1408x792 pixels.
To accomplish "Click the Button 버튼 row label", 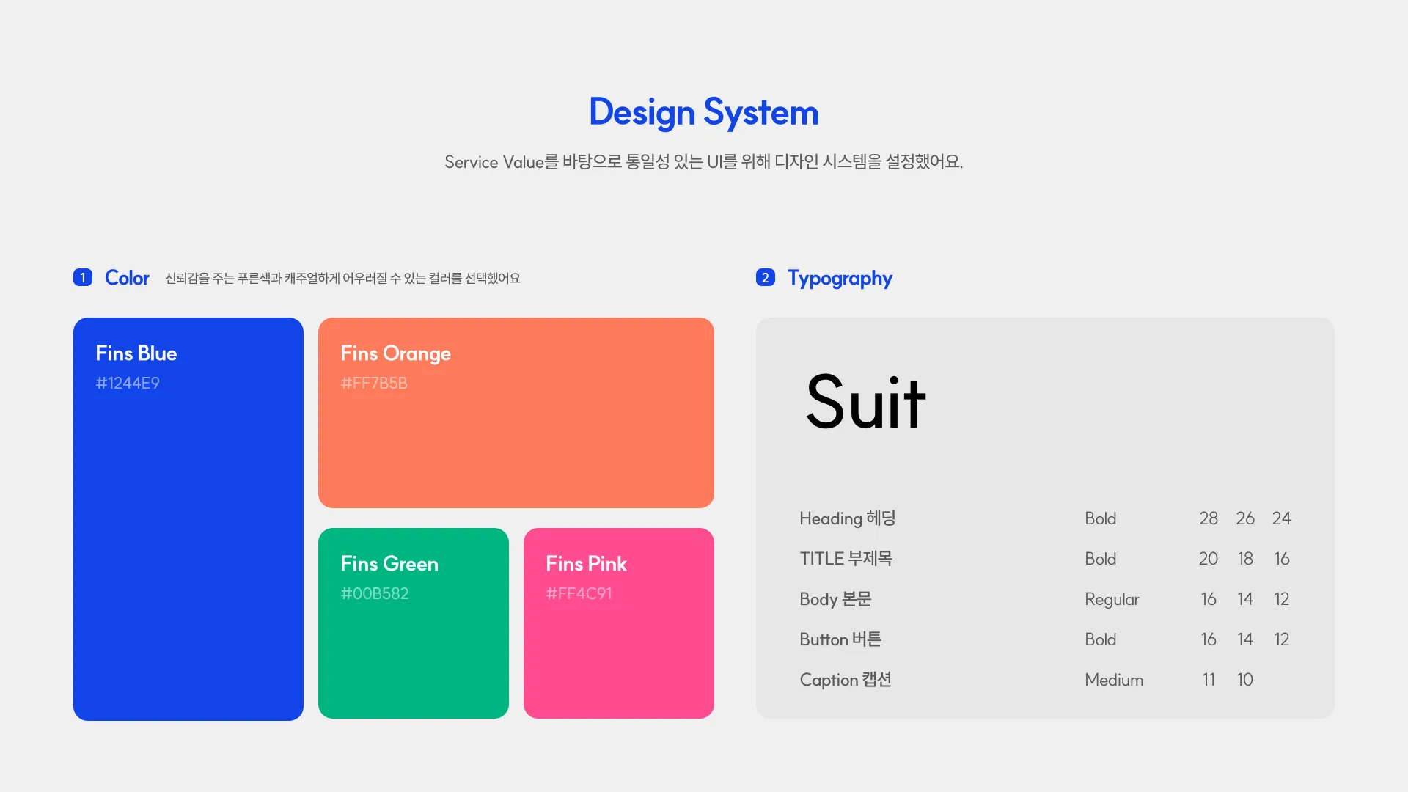I will 840,639.
